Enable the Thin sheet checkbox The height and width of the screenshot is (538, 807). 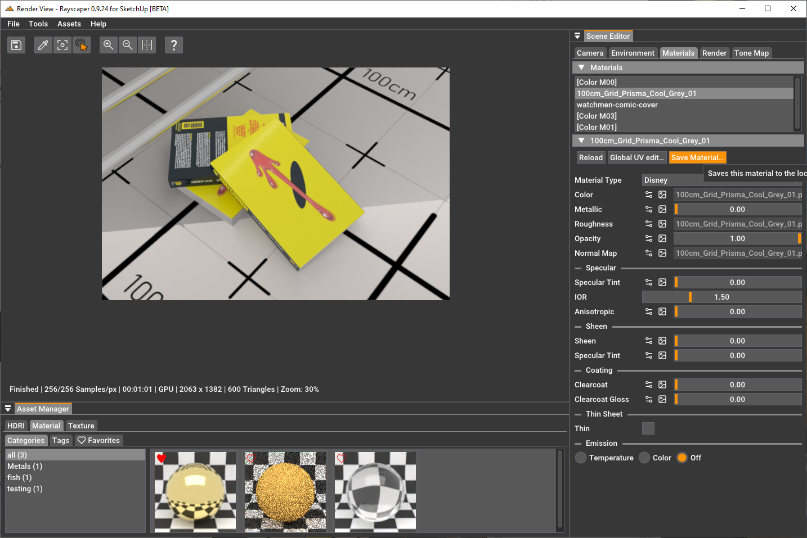[648, 428]
